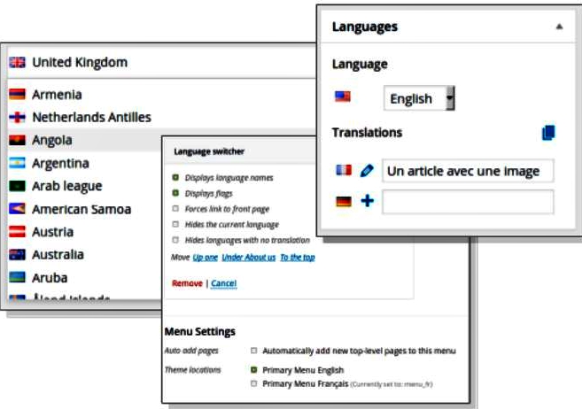Add German translation with plus icon

[368, 201]
